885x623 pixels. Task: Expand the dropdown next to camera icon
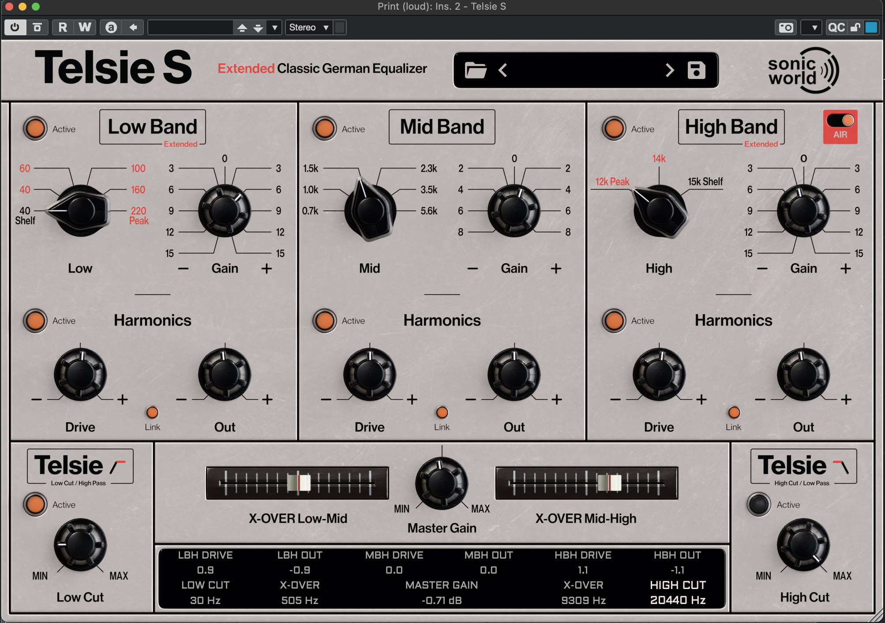pos(814,28)
